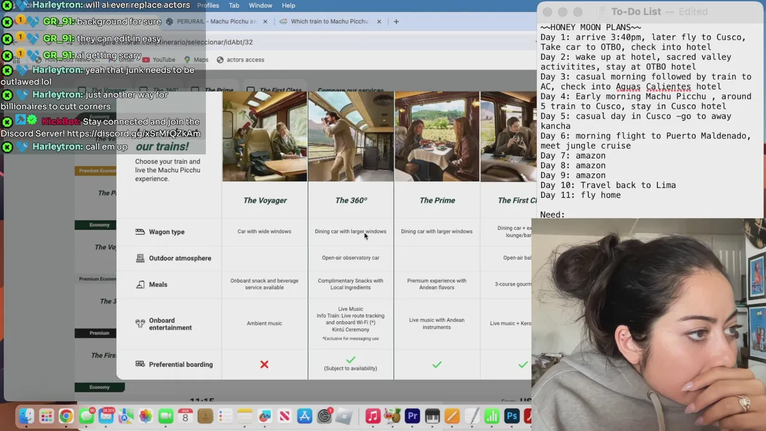Open the Calendar Dock icon
766x431 pixels.
tap(185, 416)
